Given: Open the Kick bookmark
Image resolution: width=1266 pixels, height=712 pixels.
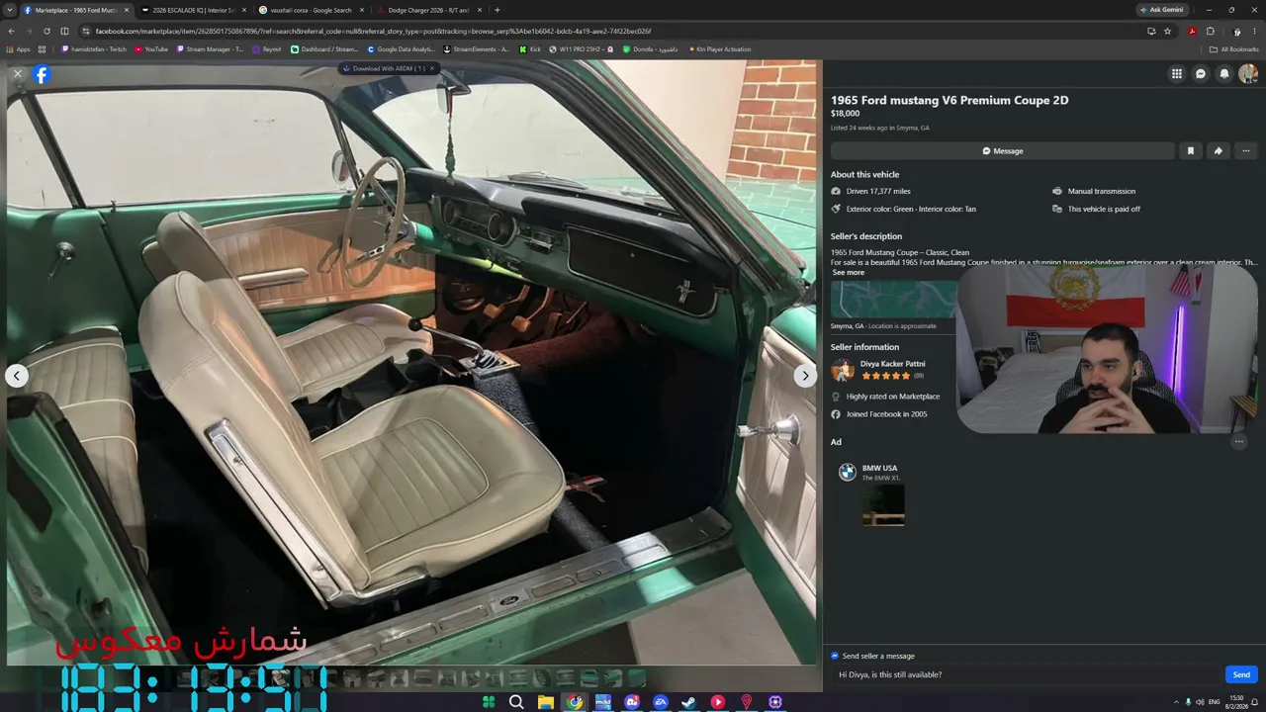Looking at the screenshot, I should click(530, 49).
